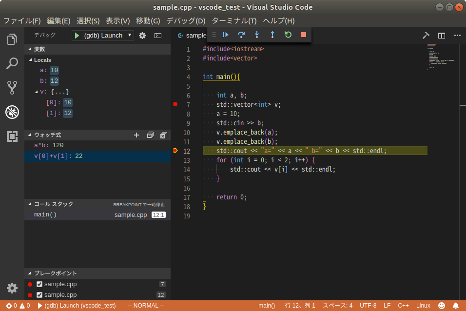
Task: Start debugging with green play button
Action: pos(77,36)
